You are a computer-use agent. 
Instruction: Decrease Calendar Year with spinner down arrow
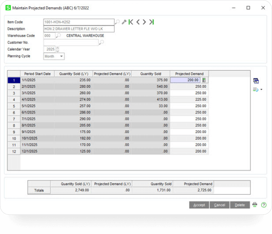(x=58, y=51)
